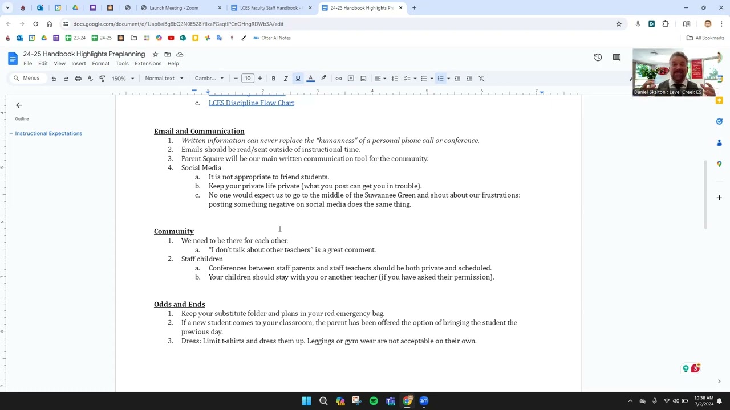This screenshot has height=410, width=730.
Task: Search the menus box
Action: [27, 79]
